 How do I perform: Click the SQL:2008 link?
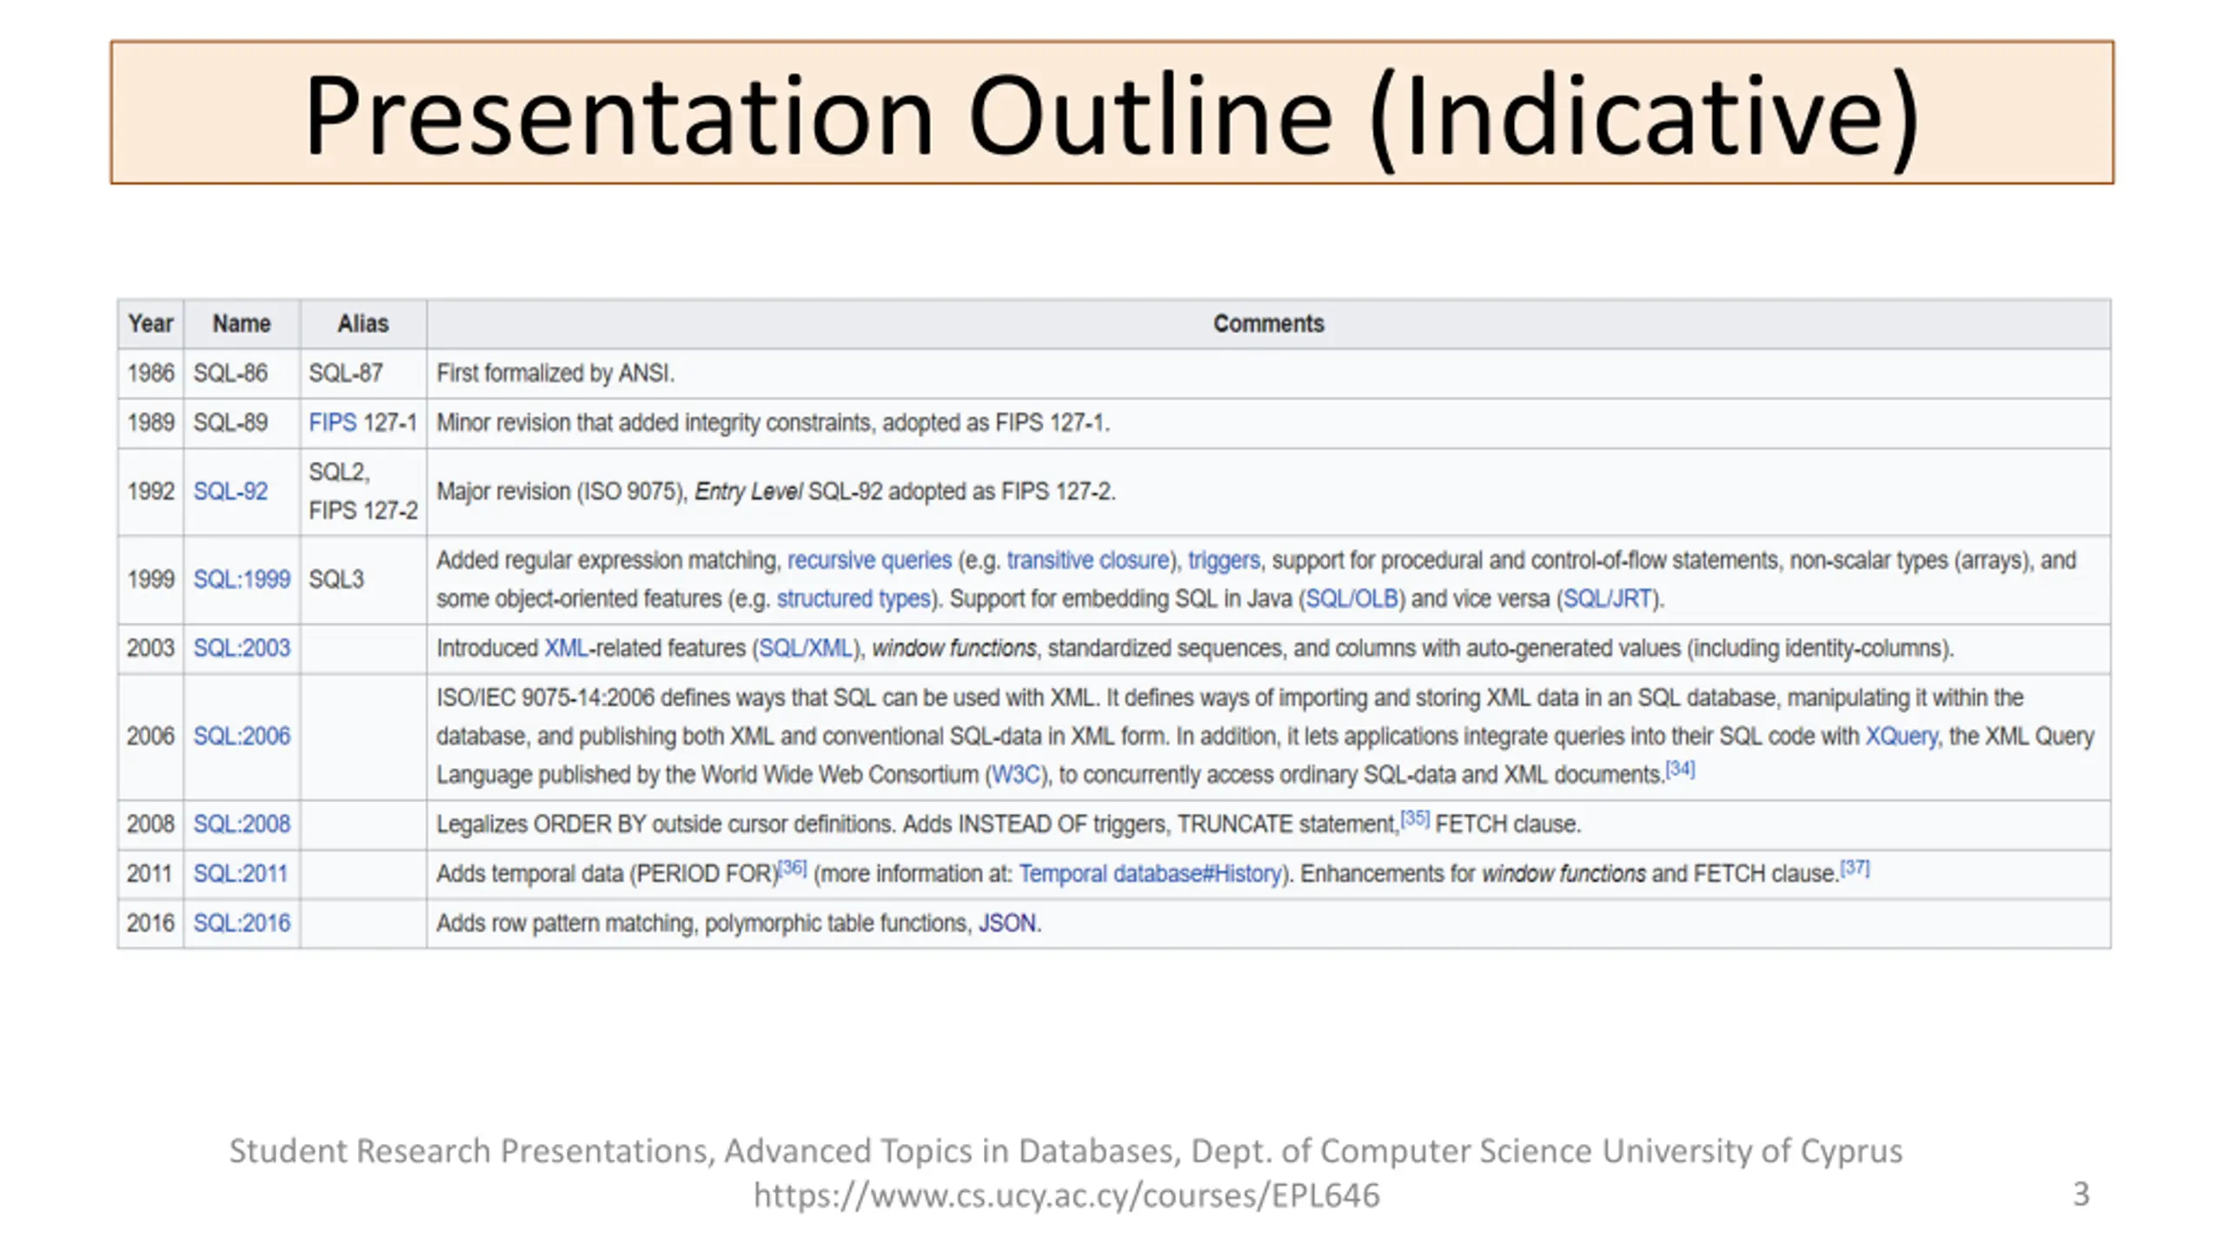tap(241, 824)
